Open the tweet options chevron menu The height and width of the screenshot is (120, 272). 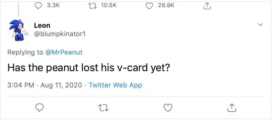pyautogui.click(x=260, y=25)
